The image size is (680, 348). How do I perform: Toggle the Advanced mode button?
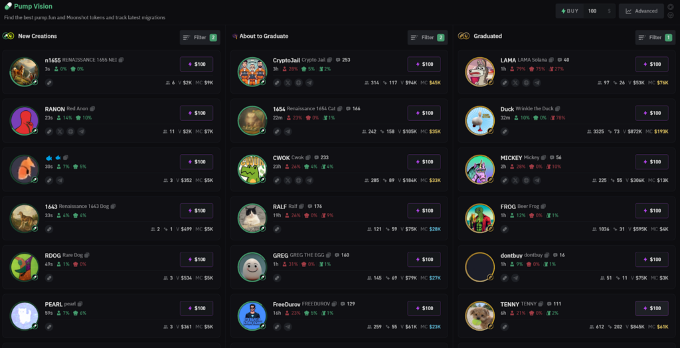(x=641, y=11)
